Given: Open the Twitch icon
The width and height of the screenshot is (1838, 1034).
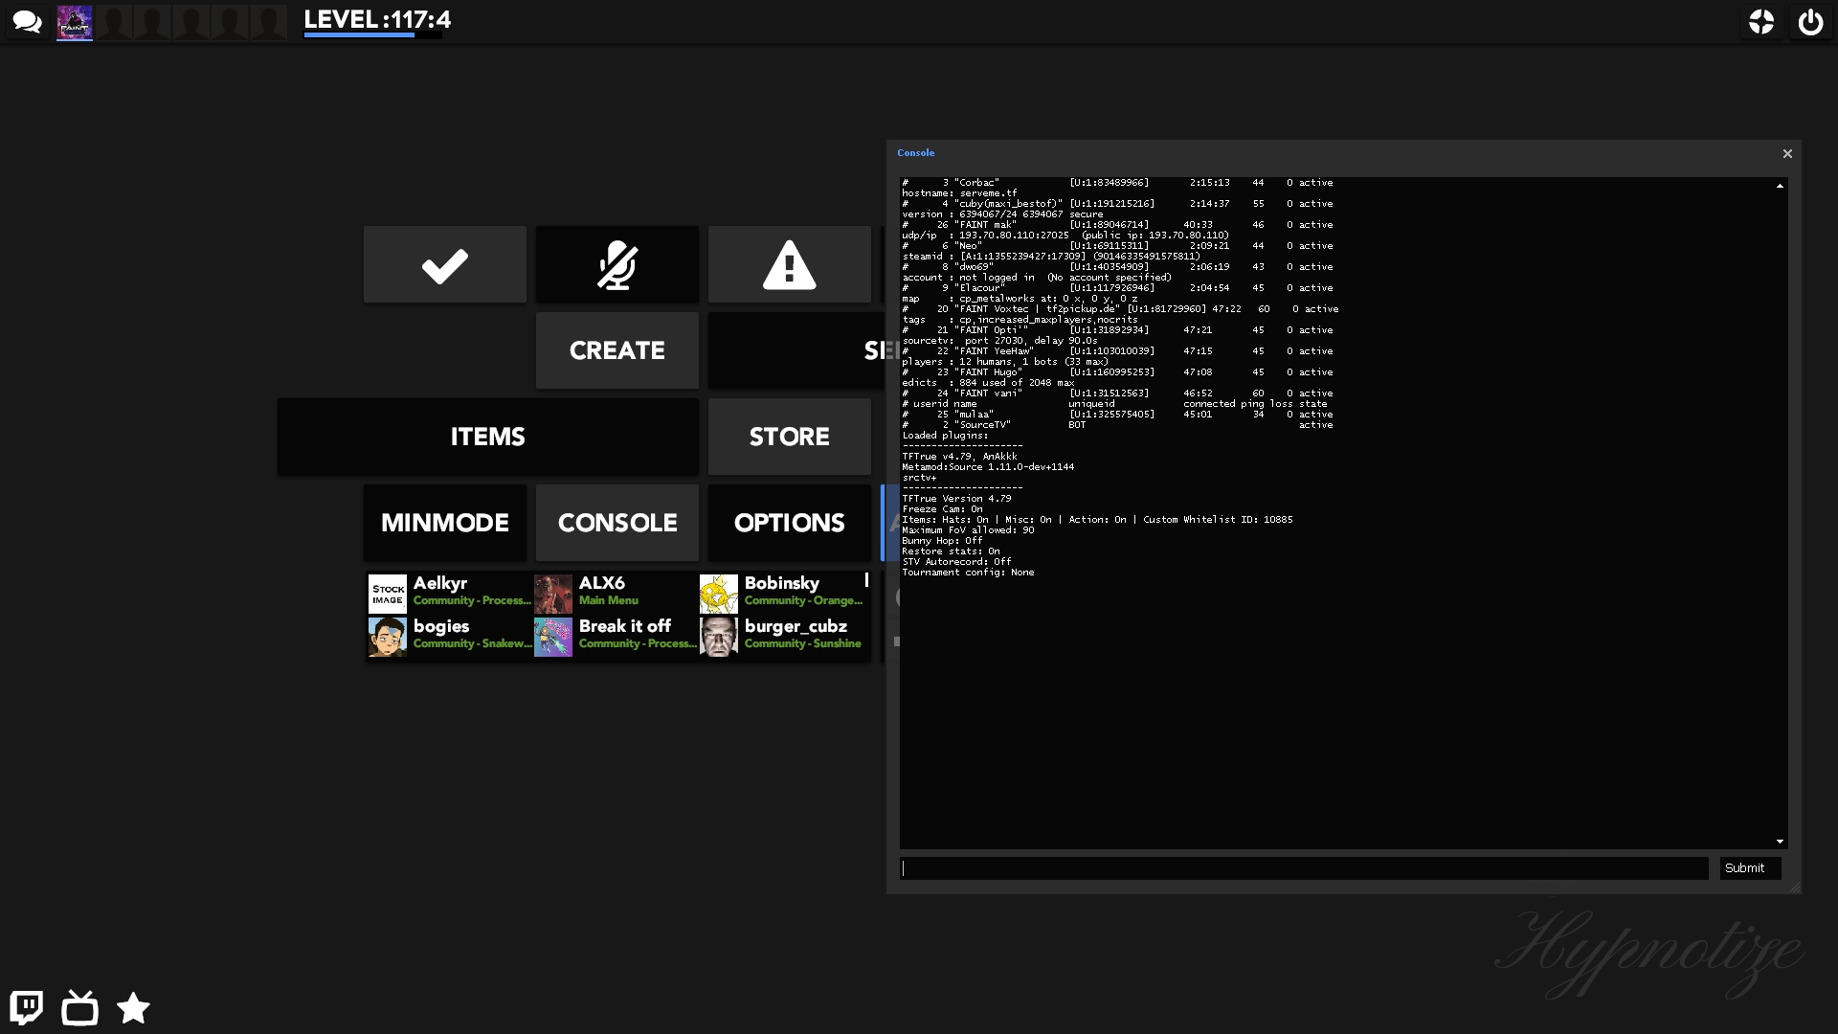Looking at the screenshot, I should (x=27, y=1007).
